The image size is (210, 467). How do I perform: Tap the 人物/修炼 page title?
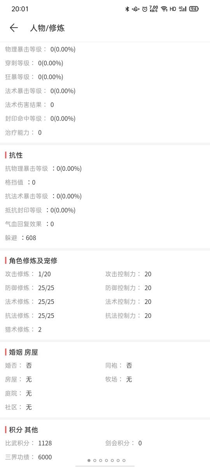click(x=47, y=28)
